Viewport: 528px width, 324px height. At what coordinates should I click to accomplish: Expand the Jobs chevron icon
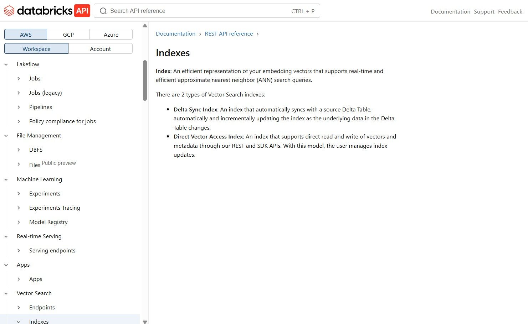[x=19, y=79]
